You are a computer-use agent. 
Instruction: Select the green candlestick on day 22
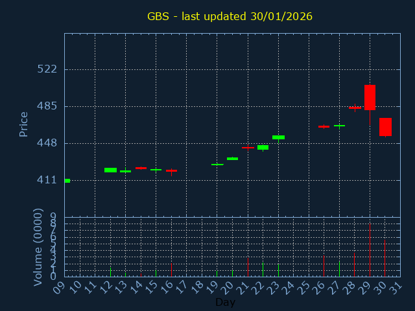tap(263, 147)
